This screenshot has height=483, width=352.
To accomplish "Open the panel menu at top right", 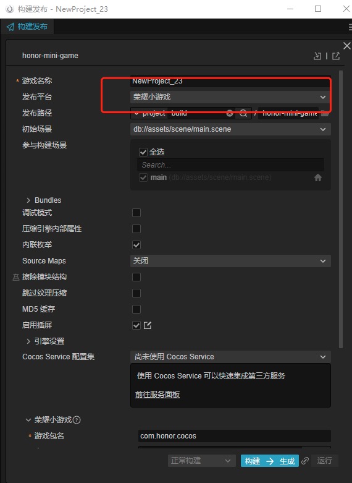I will (x=350, y=27).
